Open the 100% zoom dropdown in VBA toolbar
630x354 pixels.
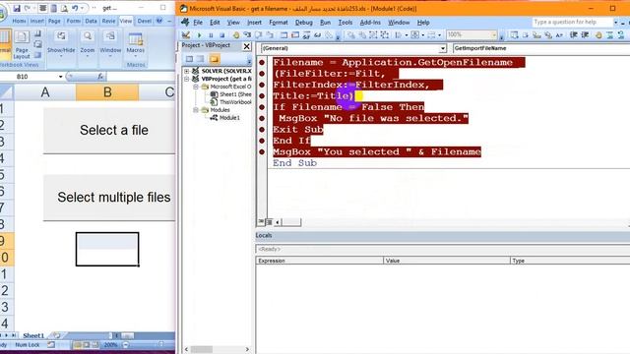tap(494, 35)
